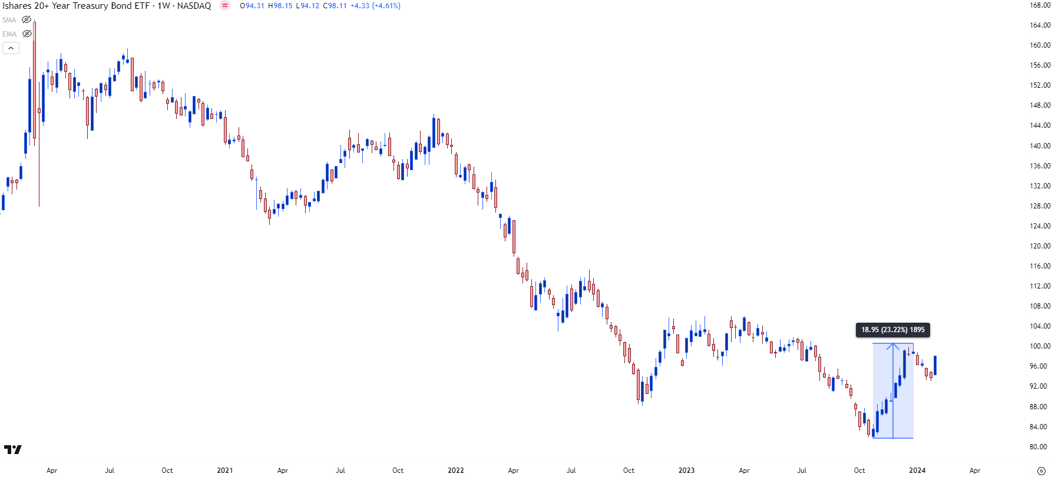1055x477 pixels.
Task: Click the 168.00 price axis label
Action: (1040, 5)
